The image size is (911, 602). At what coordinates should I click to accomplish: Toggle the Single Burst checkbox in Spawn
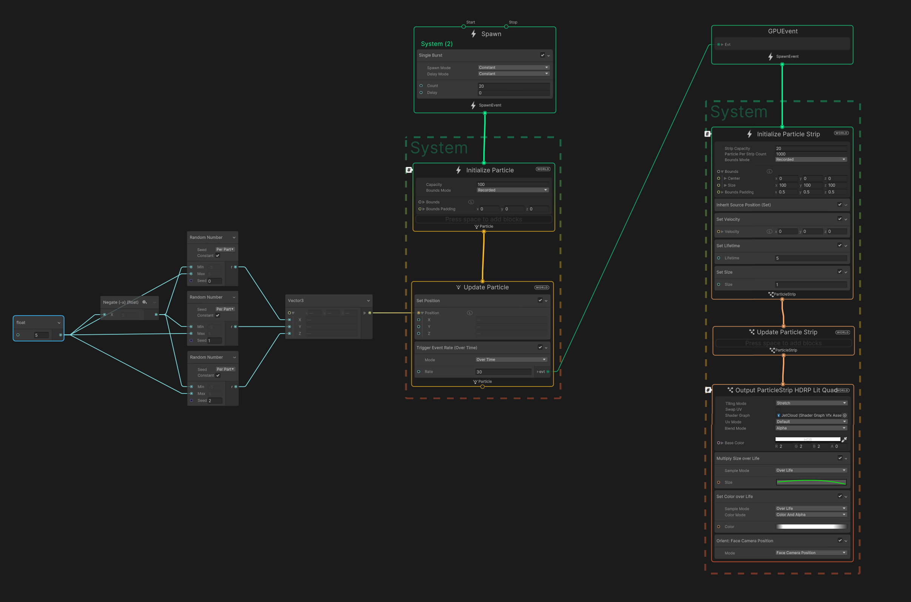[x=542, y=55]
